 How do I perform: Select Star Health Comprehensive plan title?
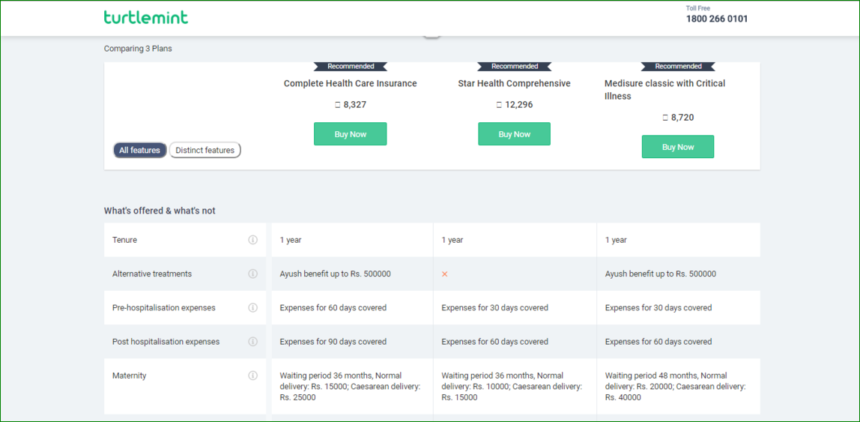click(515, 83)
